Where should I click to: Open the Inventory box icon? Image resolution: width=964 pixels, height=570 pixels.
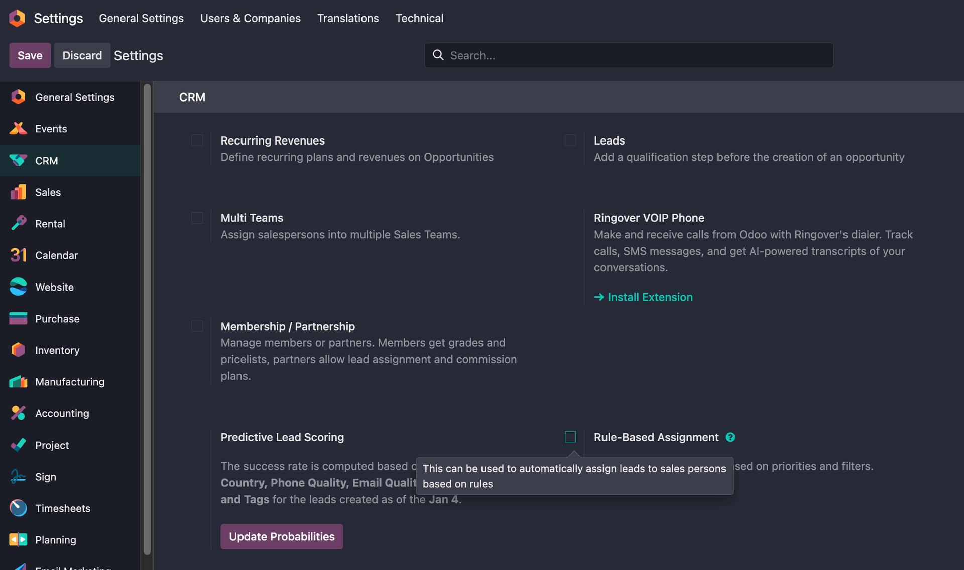point(18,350)
